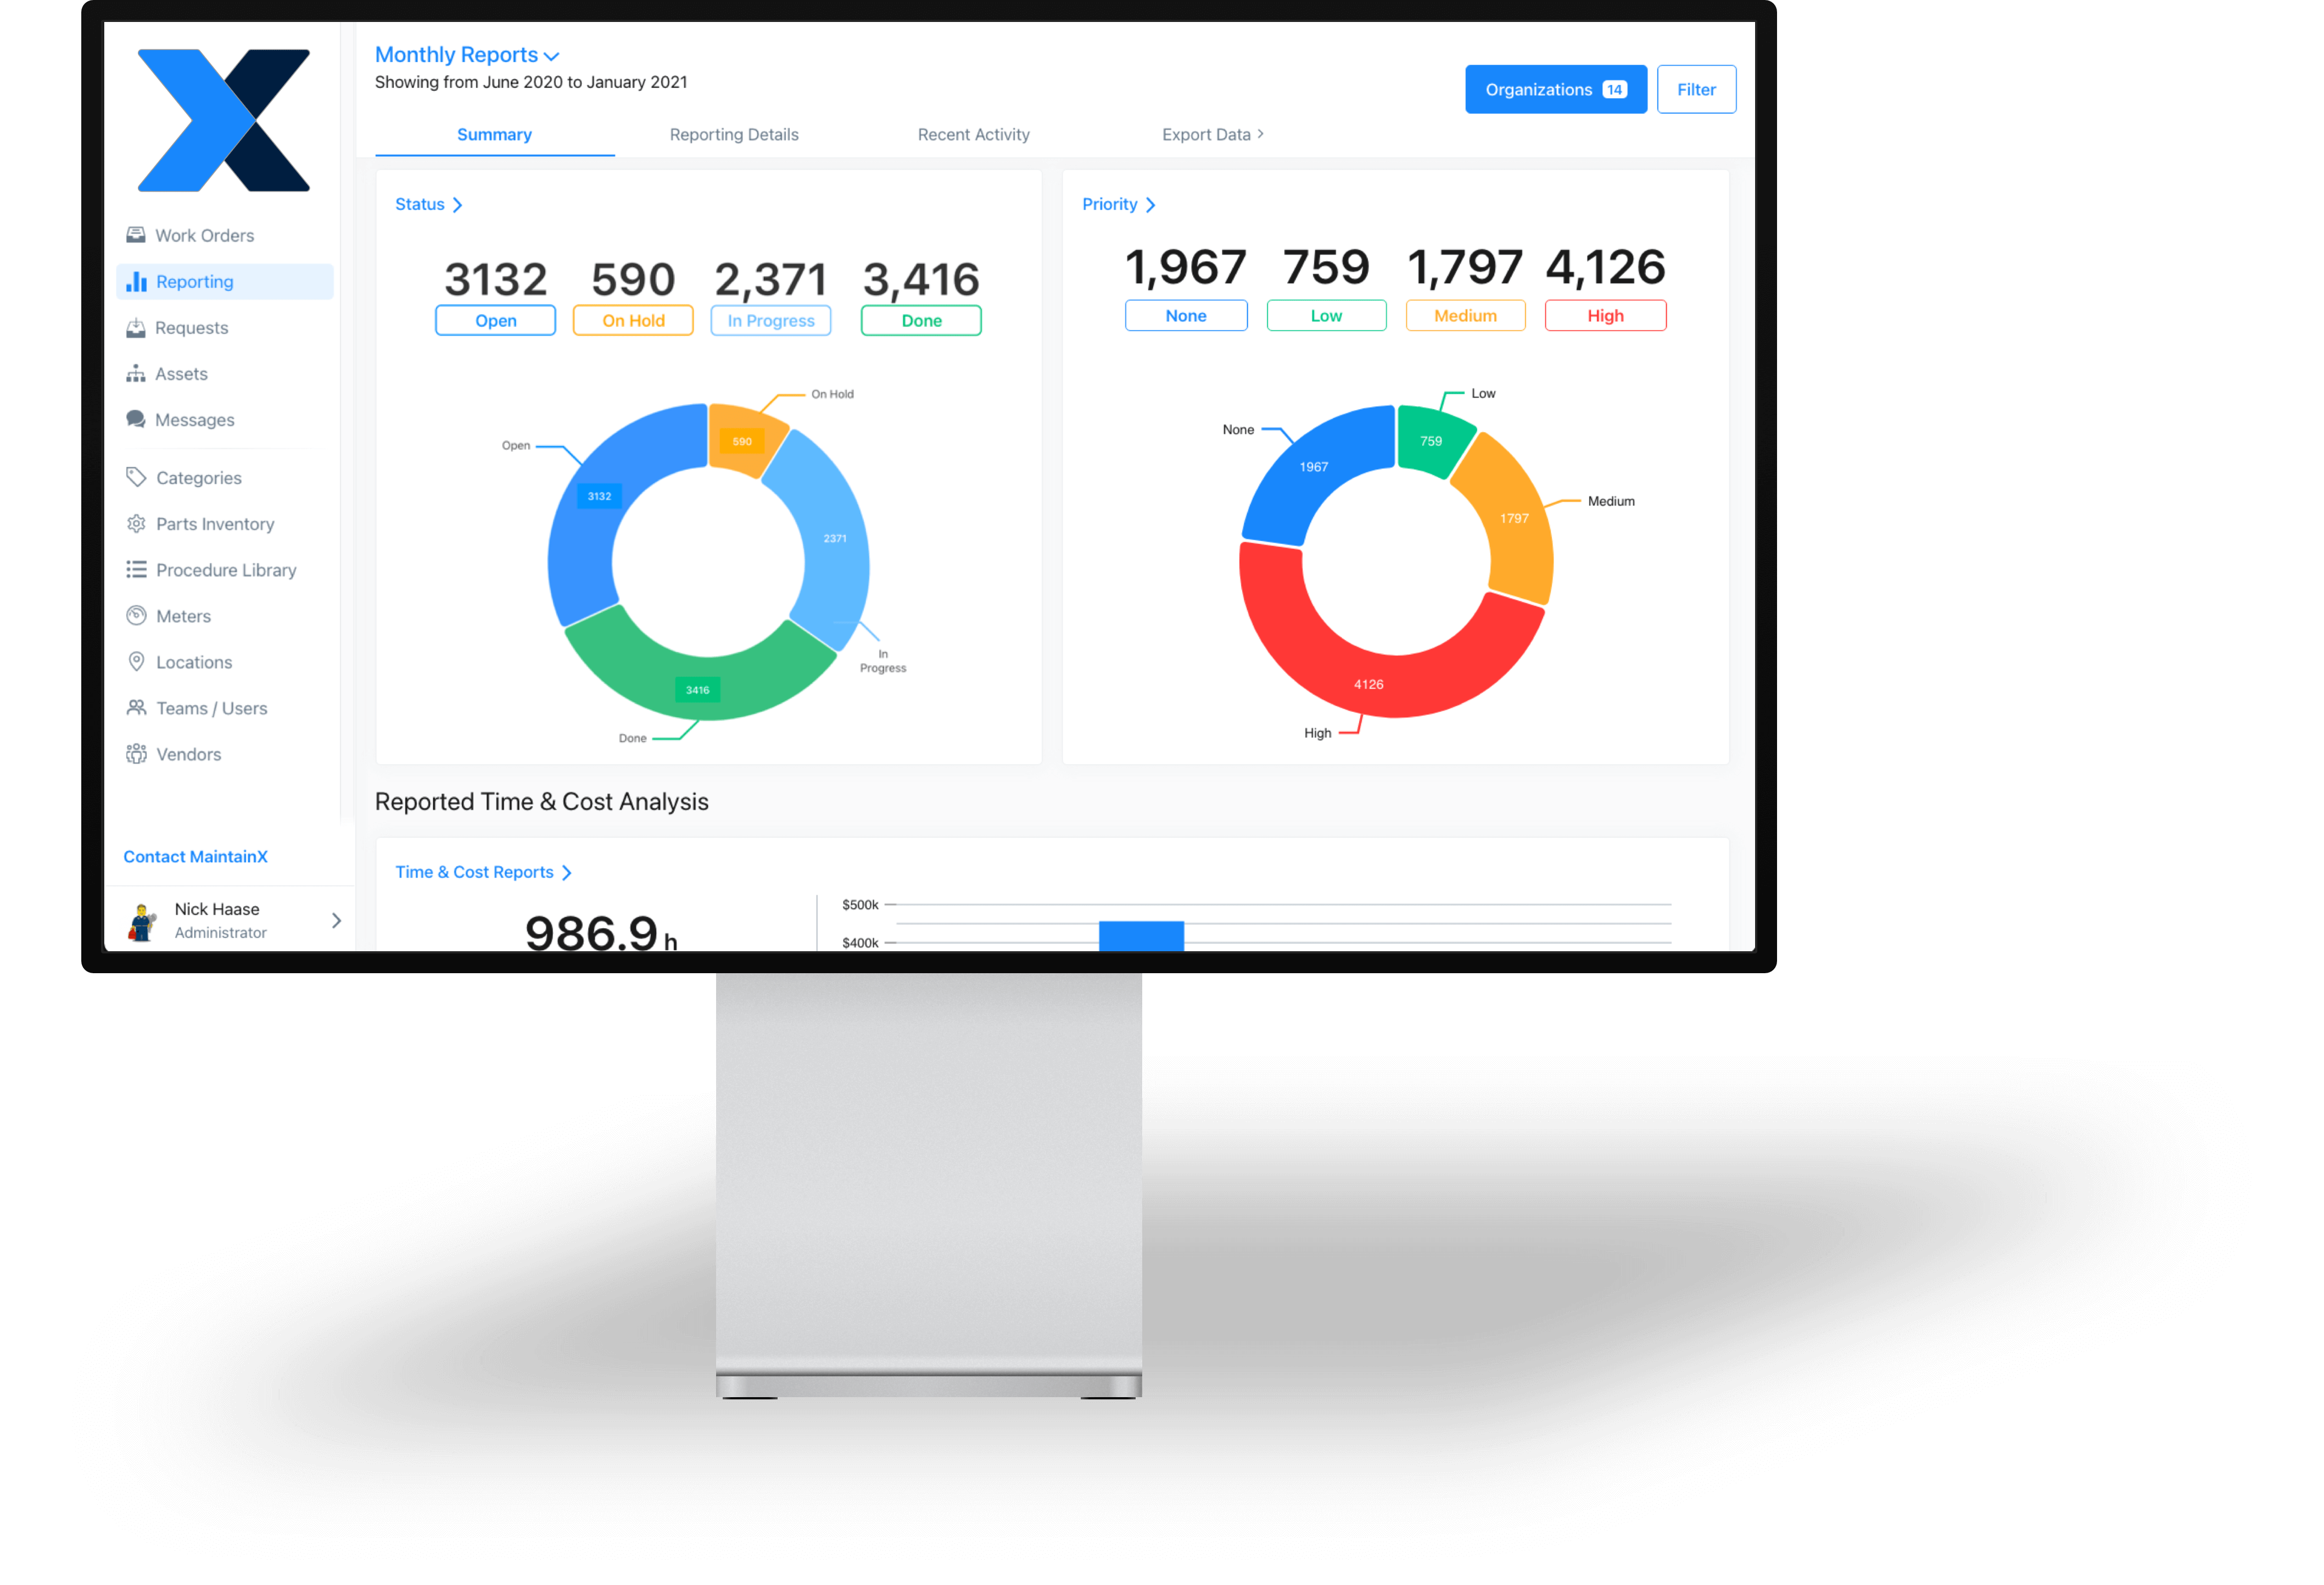Click the Vendors icon
The height and width of the screenshot is (1585, 2324).
(x=136, y=753)
